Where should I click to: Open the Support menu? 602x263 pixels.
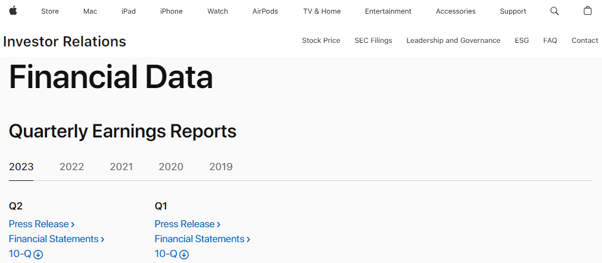tap(513, 11)
